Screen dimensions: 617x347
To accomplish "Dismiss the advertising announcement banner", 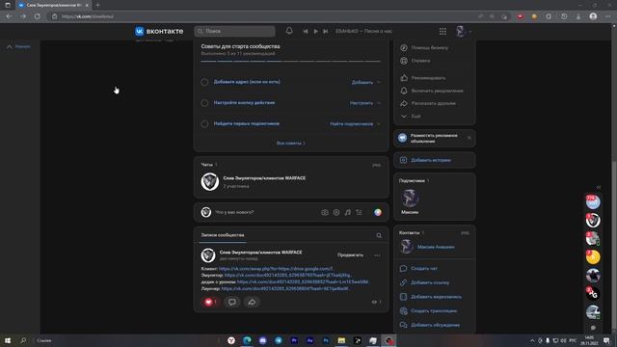I will [x=469, y=138].
